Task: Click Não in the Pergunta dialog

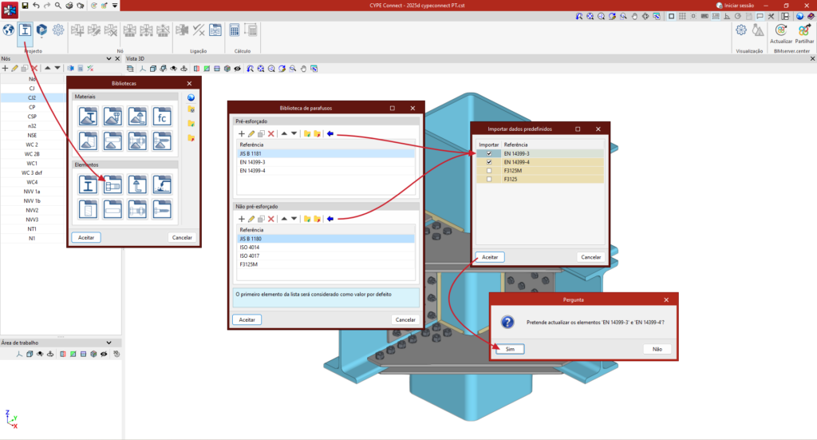Action: [657, 349]
